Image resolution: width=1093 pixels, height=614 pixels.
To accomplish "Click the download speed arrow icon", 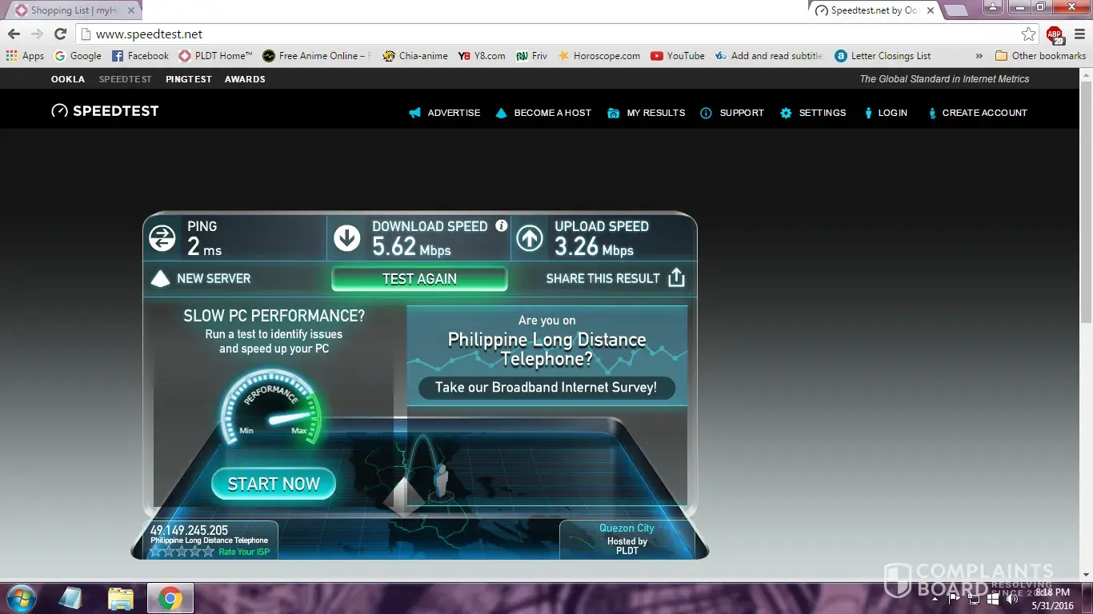I will 347,238.
